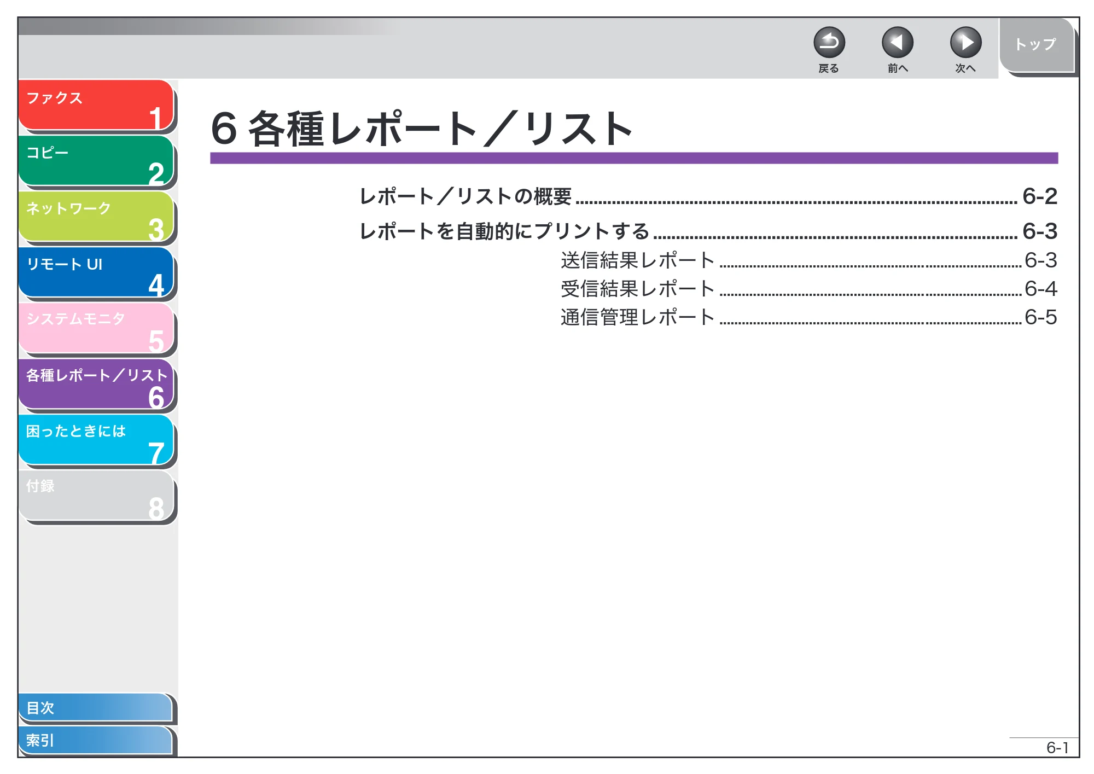Jump to 受信結果レポート section
Screen dimensions: 1094x774
(809, 289)
